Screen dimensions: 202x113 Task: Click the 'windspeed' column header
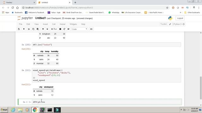tap(48, 87)
